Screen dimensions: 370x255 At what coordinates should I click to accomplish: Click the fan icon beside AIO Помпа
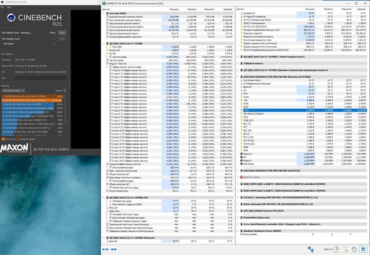coord(242,164)
